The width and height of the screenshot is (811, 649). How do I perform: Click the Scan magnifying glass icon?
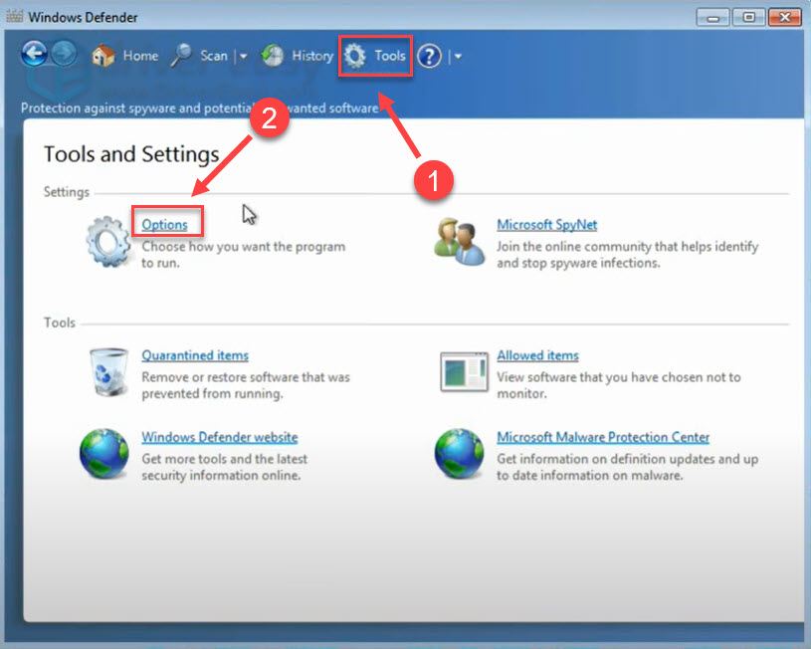point(181,56)
